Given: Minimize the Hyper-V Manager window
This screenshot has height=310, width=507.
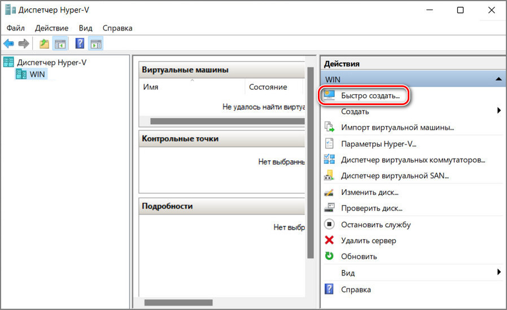Looking at the screenshot, I should coord(430,10).
